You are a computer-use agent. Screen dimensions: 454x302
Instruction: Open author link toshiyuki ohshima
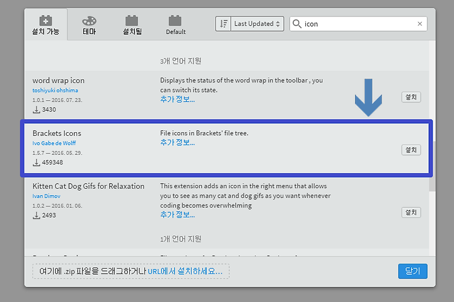point(55,91)
